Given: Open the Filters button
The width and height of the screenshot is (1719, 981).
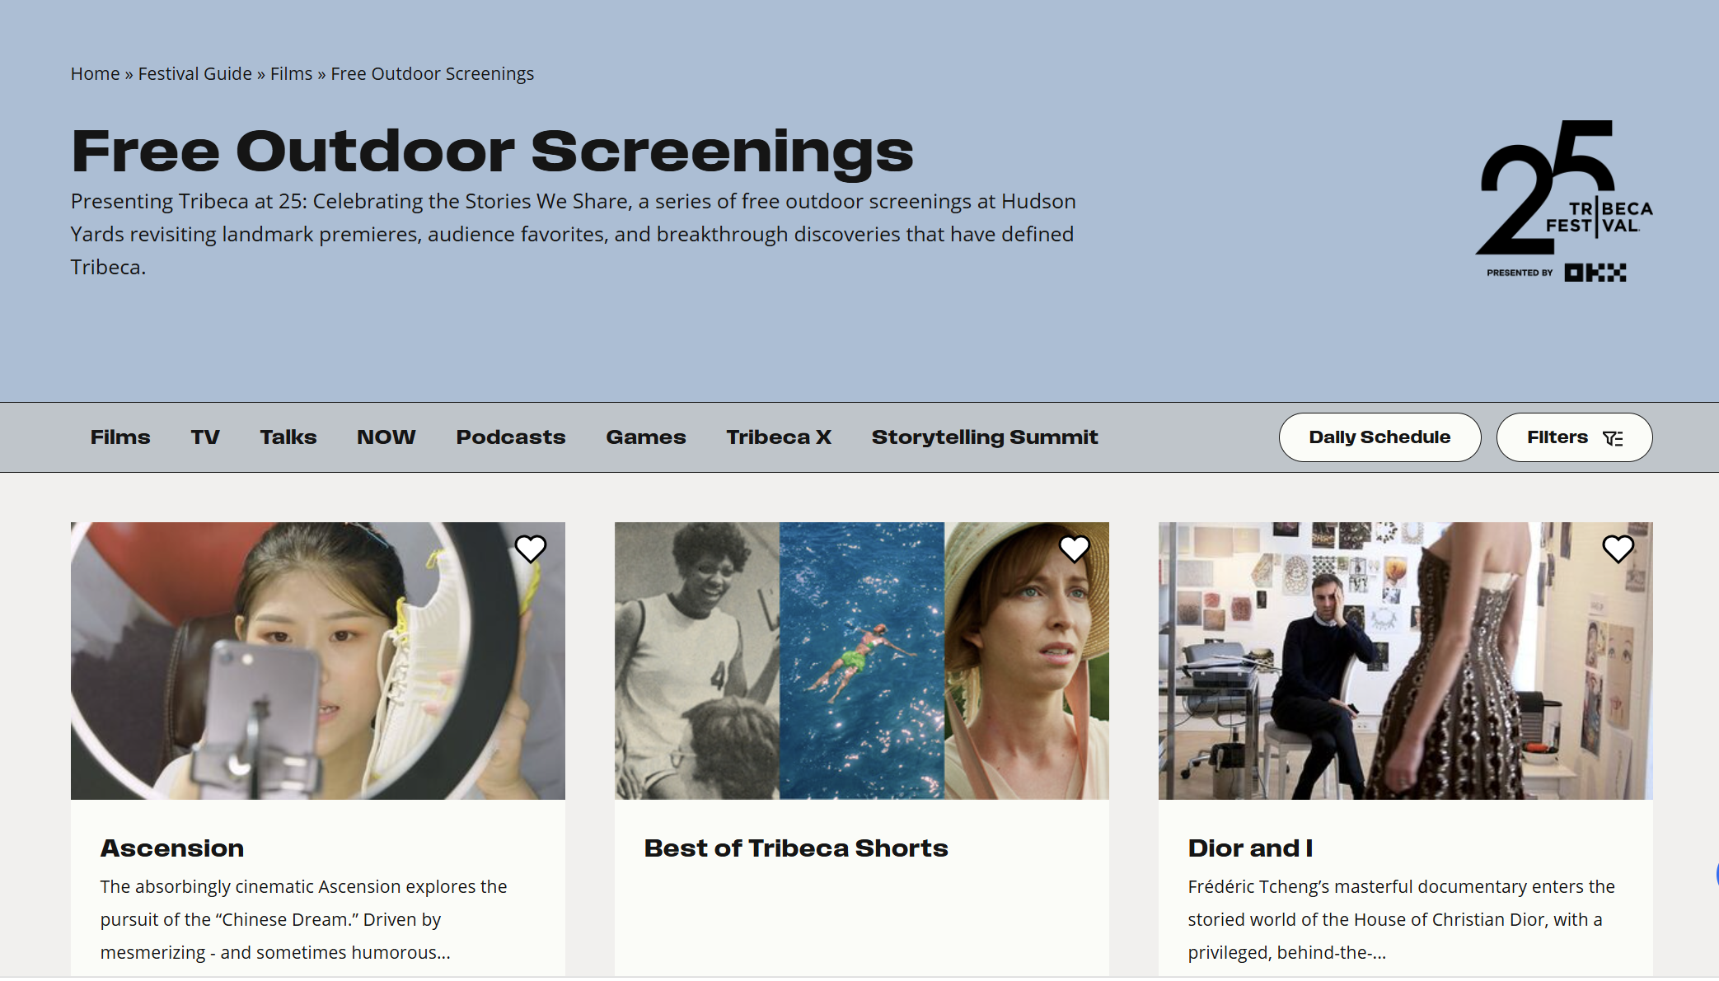Looking at the screenshot, I should pos(1574,437).
